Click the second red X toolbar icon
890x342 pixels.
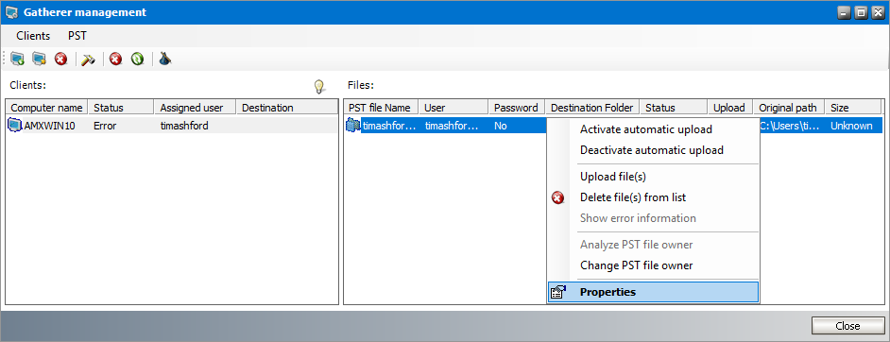coord(116,59)
